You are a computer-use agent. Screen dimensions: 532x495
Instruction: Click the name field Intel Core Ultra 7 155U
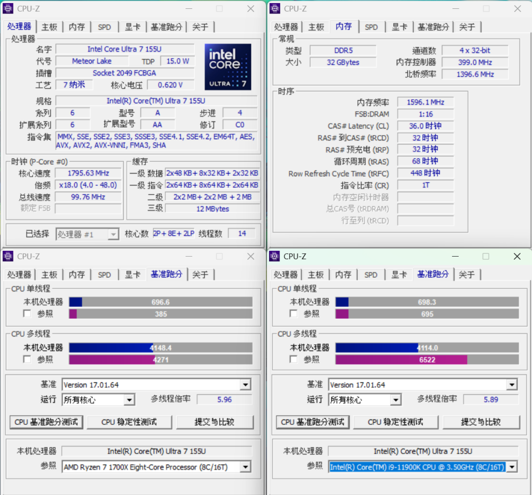click(x=125, y=49)
